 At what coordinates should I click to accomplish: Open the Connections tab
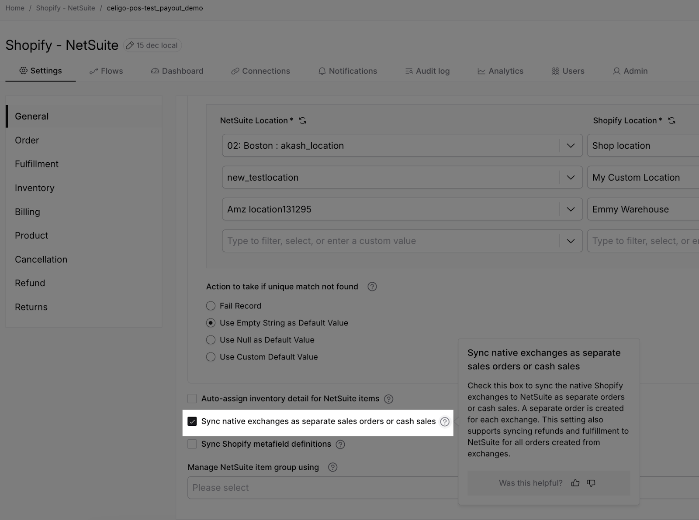[x=261, y=71]
